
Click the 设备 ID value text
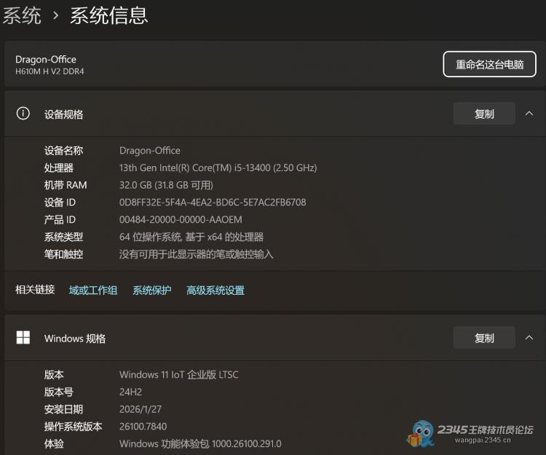(x=213, y=202)
